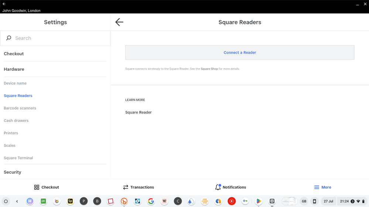Open Google Play Store from the shelf
The image size is (369, 207).
(259, 201)
